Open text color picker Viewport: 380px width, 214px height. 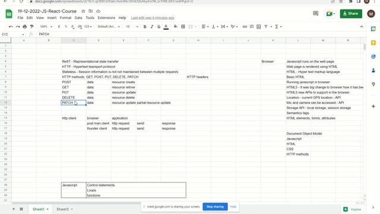point(166,27)
